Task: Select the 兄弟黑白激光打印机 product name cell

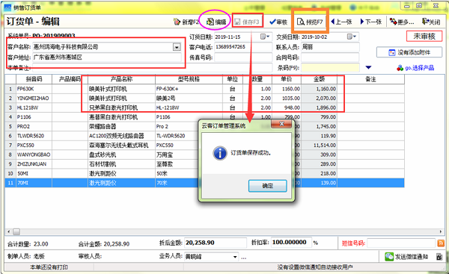Action: pyautogui.click(x=121, y=108)
